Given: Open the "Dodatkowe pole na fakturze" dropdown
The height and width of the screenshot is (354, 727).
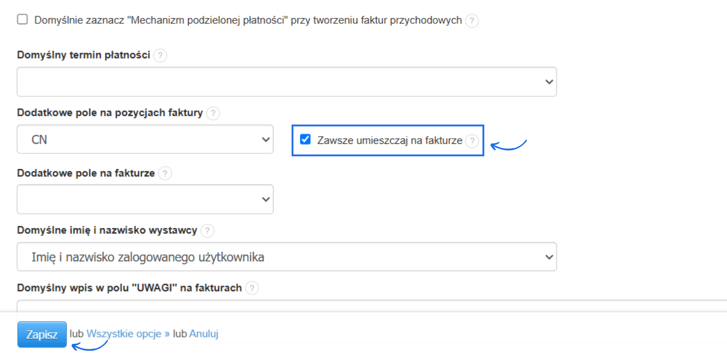Looking at the screenshot, I should pyautogui.click(x=145, y=199).
